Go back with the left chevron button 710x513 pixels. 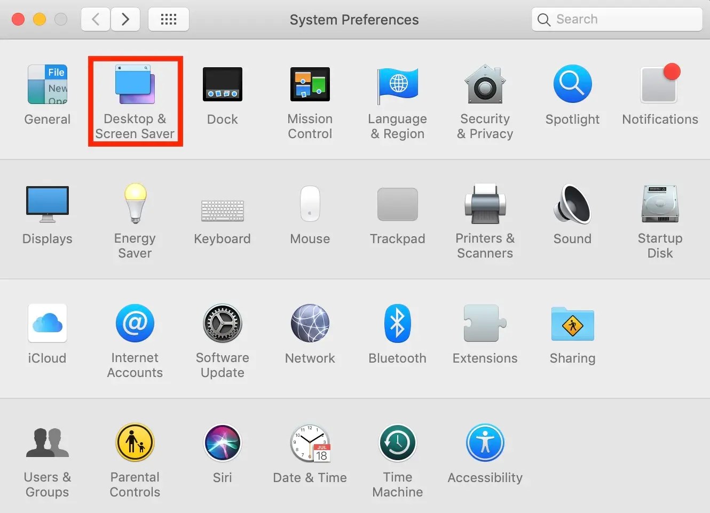pos(96,20)
